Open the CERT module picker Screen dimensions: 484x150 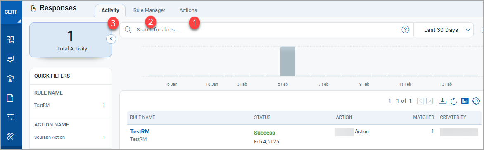tap(11, 12)
